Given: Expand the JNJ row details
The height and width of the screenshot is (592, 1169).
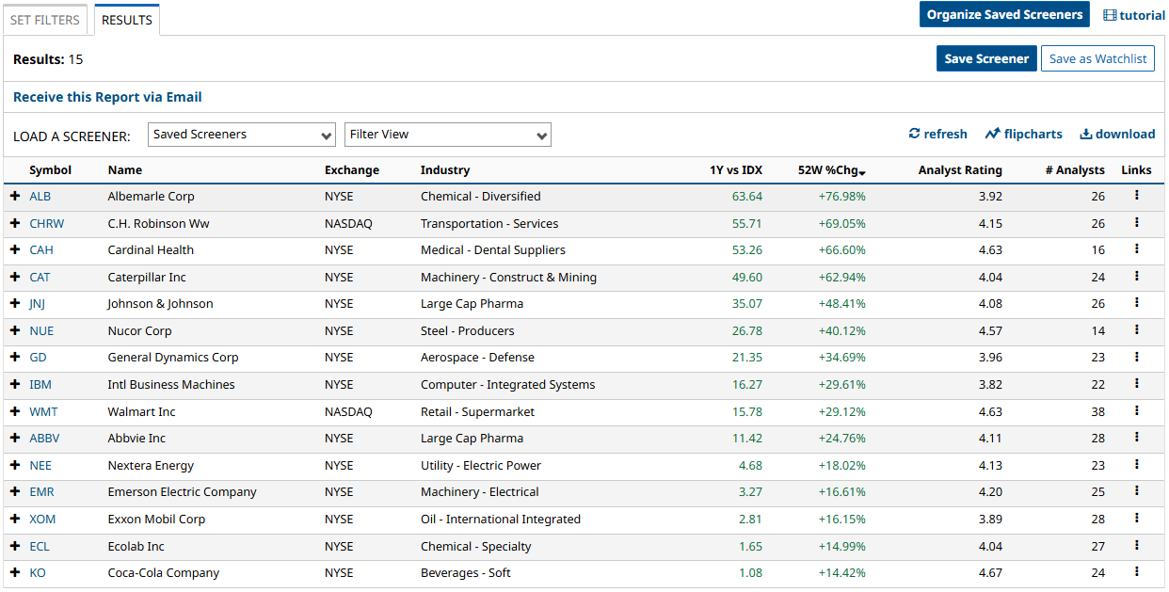Looking at the screenshot, I should coord(15,304).
